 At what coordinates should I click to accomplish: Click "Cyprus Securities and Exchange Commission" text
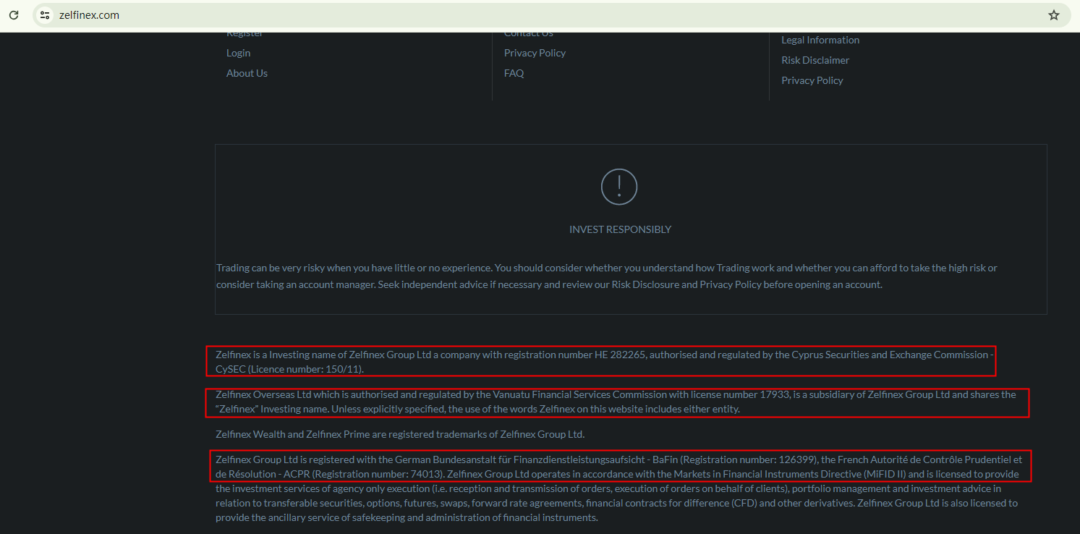[x=890, y=355]
